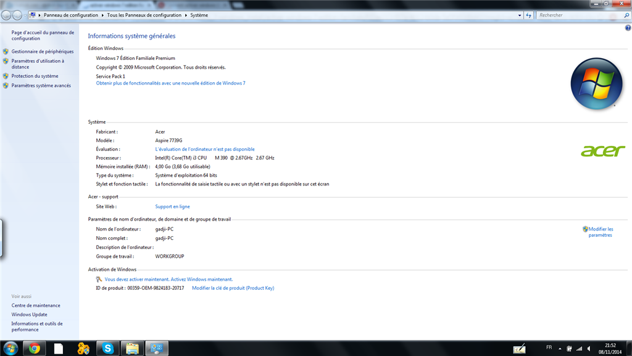The width and height of the screenshot is (632, 356).
Task: Click the shield icon beside Gestionnaire de périphériques
Action: 6,52
